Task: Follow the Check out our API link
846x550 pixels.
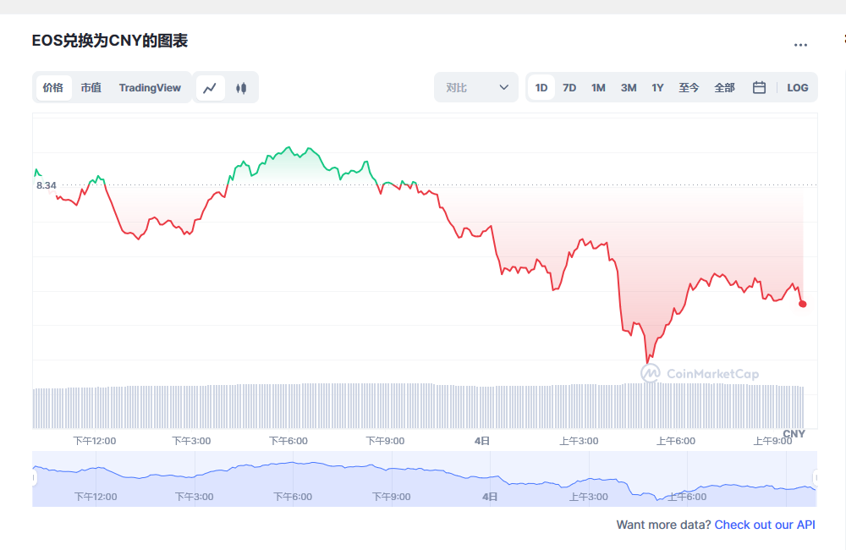Action: point(765,525)
